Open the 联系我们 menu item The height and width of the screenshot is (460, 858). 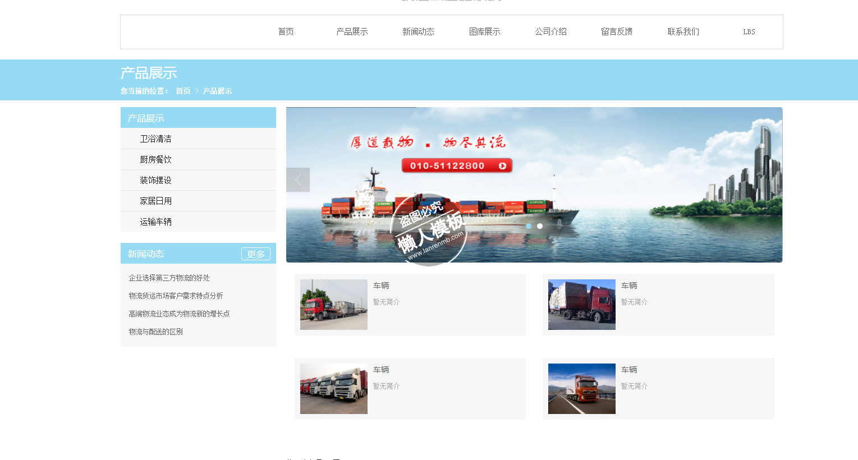(683, 32)
